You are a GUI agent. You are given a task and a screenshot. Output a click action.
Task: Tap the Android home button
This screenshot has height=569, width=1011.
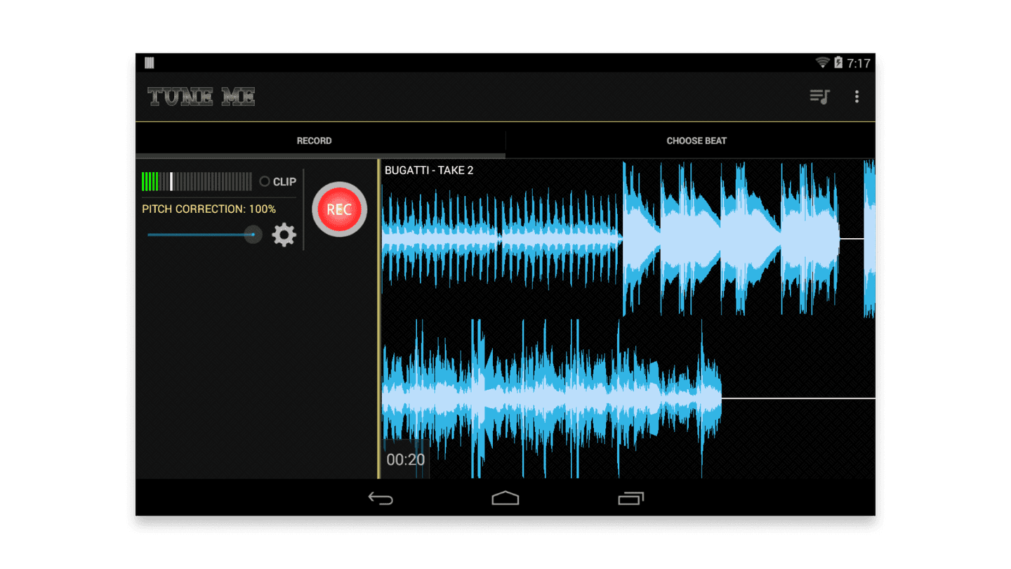[x=505, y=498]
